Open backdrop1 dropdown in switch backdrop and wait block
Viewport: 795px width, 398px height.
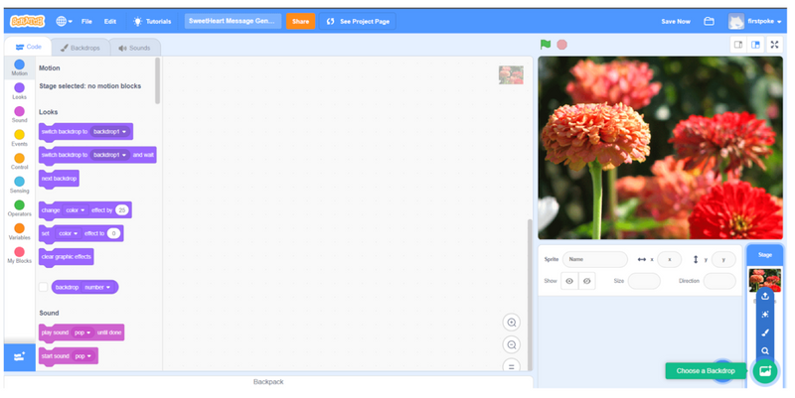pyautogui.click(x=110, y=155)
